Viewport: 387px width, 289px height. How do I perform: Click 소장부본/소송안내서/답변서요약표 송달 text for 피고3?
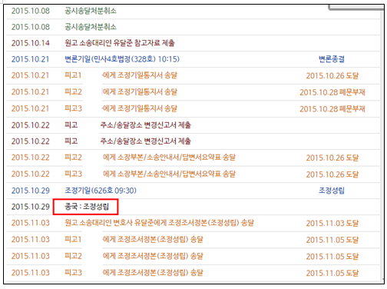pyautogui.click(x=176, y=174)
